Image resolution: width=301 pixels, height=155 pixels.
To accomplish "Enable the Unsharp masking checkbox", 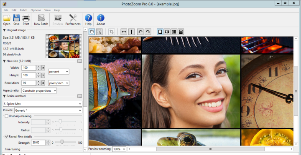I will [7, 116].
